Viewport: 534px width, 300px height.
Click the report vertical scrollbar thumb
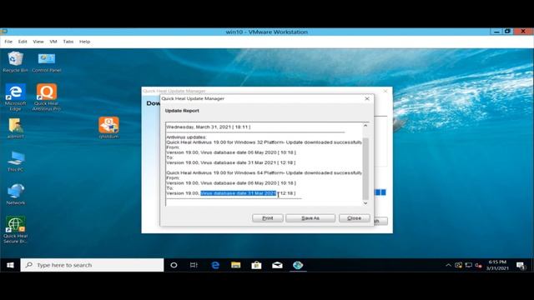(x=365, y=168)
